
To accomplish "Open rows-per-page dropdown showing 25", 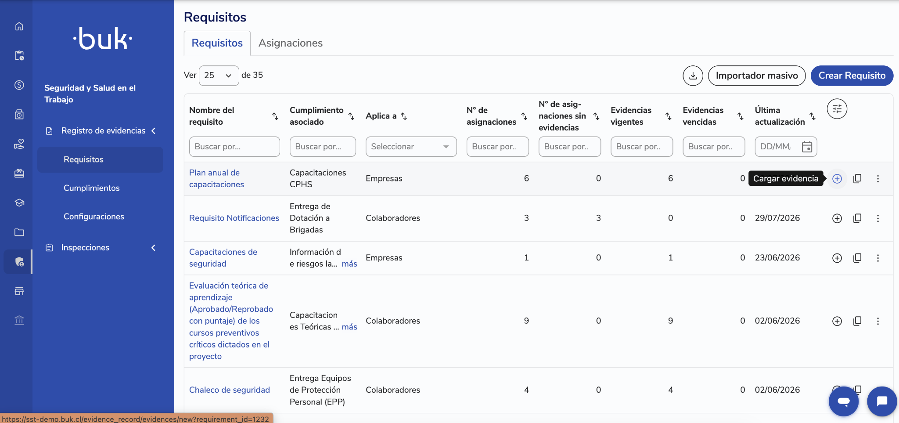I will click(x=219, y=76).
